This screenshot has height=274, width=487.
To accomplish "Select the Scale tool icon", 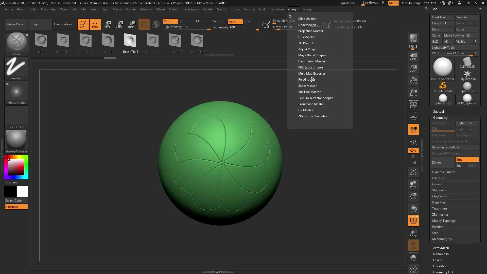I will point(119,24).
